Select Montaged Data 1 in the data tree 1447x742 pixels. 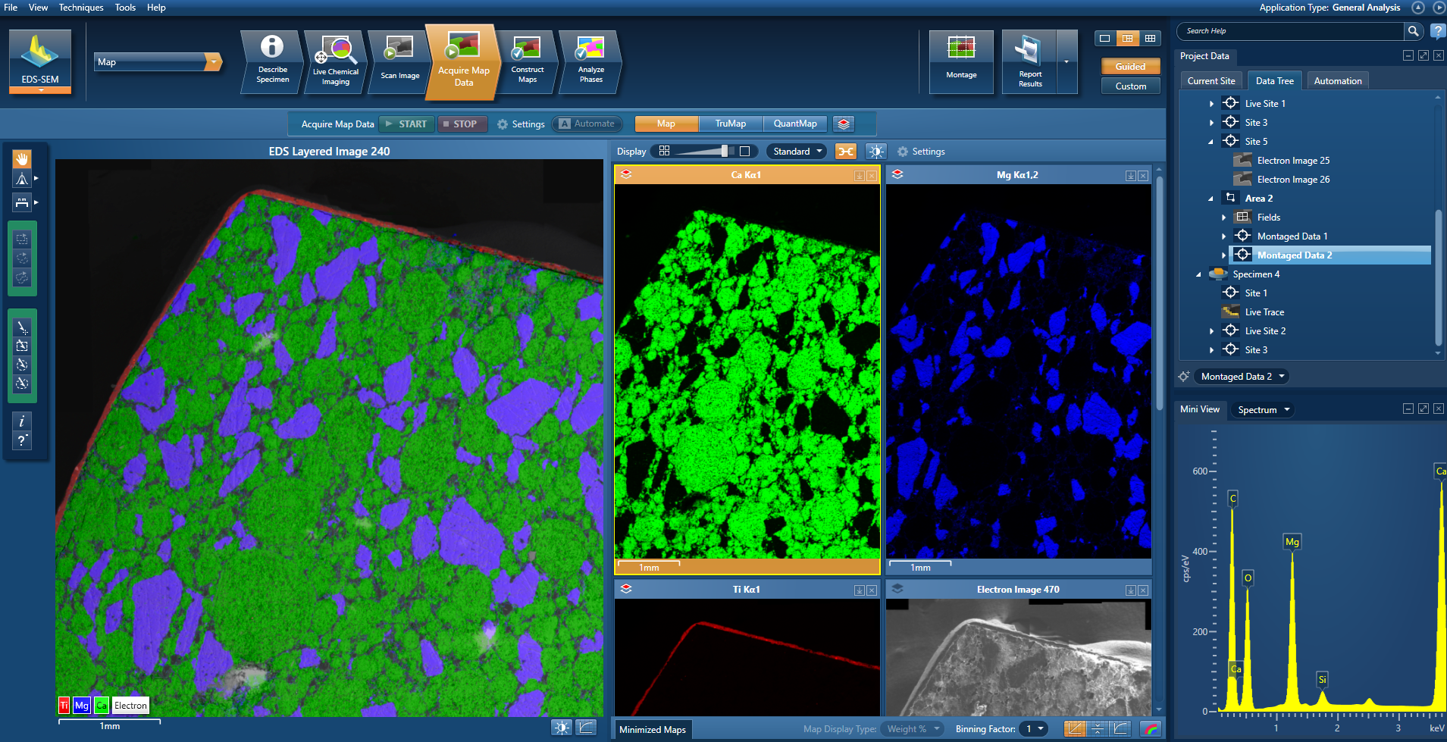pos(1292,236)
